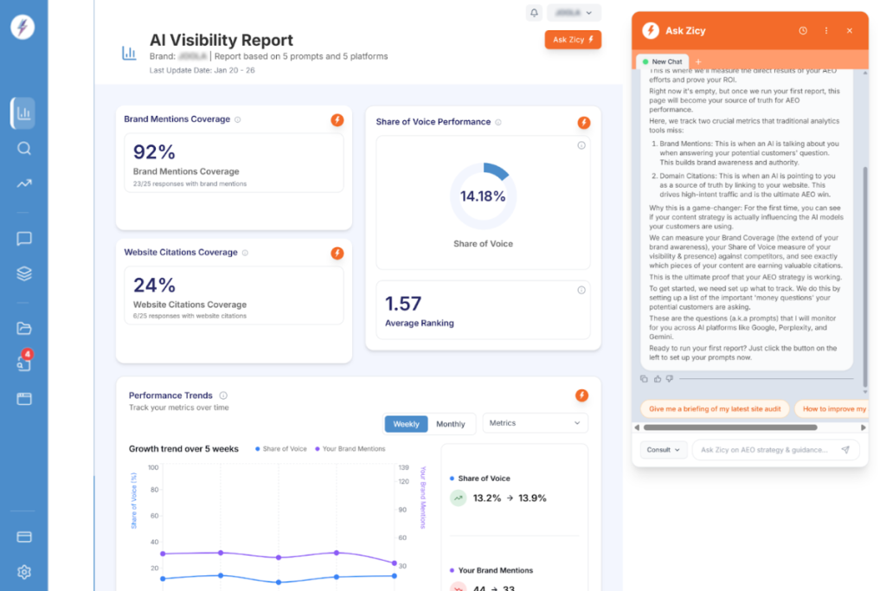
Task: Open the trends arrow icon in the sidebar
Action: (x=23, y=183)
